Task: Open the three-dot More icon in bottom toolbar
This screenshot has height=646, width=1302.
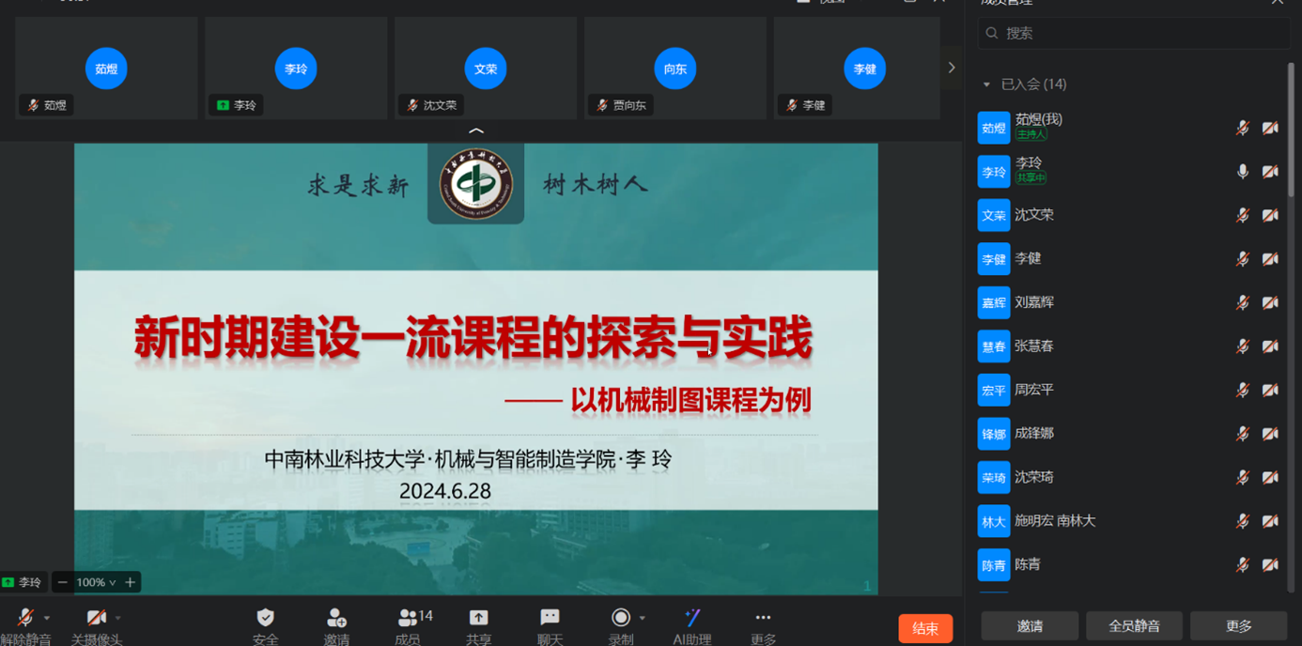Action: tap(763, 618)
